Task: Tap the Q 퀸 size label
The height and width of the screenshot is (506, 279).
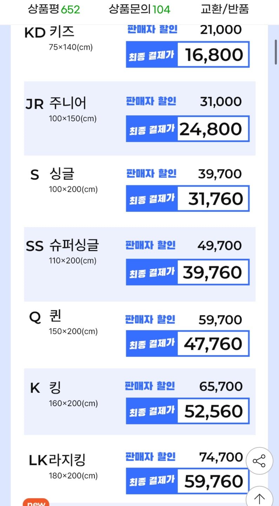Action: (x=45, y=317)
